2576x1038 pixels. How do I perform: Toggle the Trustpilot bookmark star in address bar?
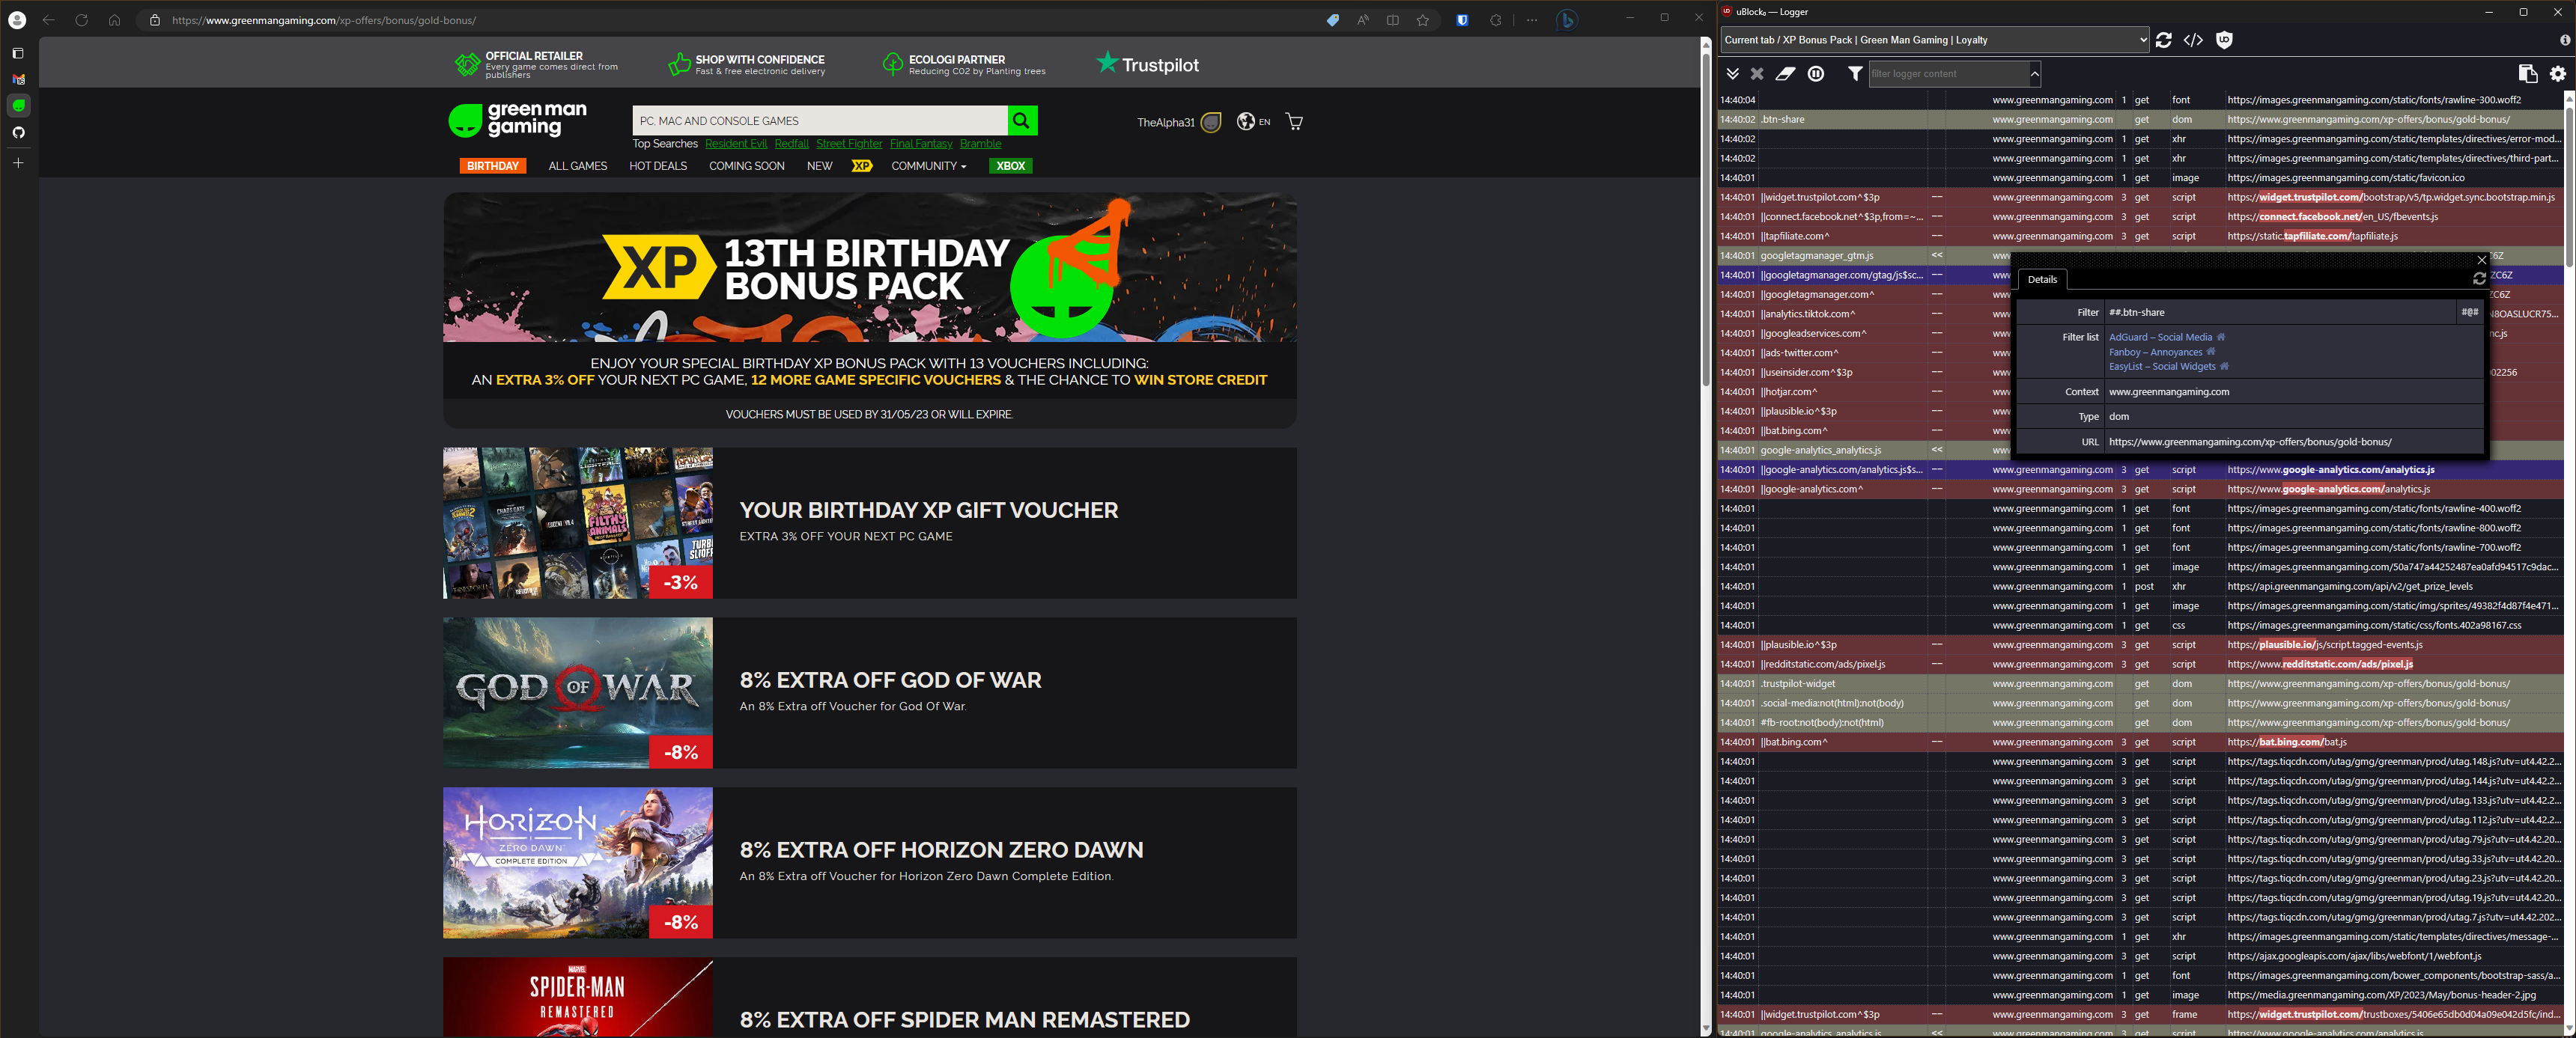tap(1424, 19)
